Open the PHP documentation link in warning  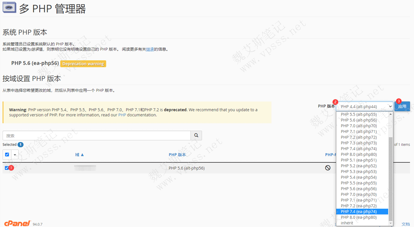(x=122, y=115)
